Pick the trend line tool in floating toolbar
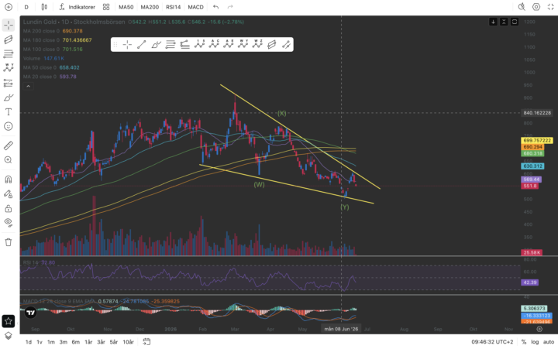This screenshot has height=349, width=558. pos(142,44)
